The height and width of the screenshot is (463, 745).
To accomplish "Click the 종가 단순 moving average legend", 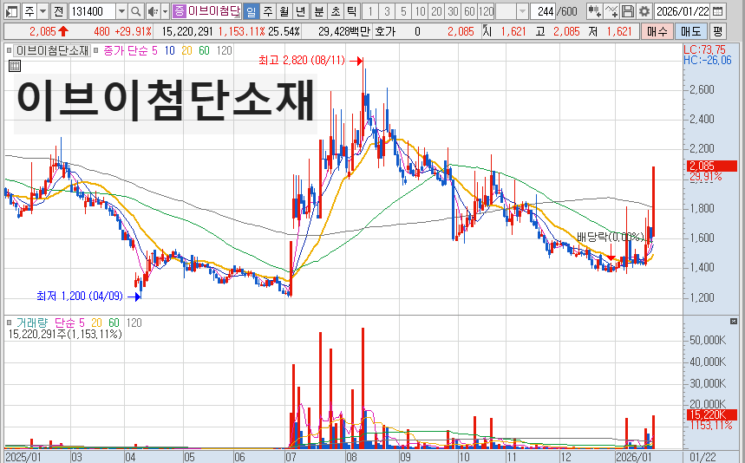I will 127,50.
